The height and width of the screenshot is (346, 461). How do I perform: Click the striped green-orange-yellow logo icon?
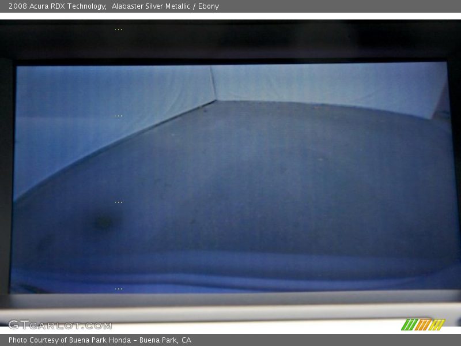[x=423, y=325]
